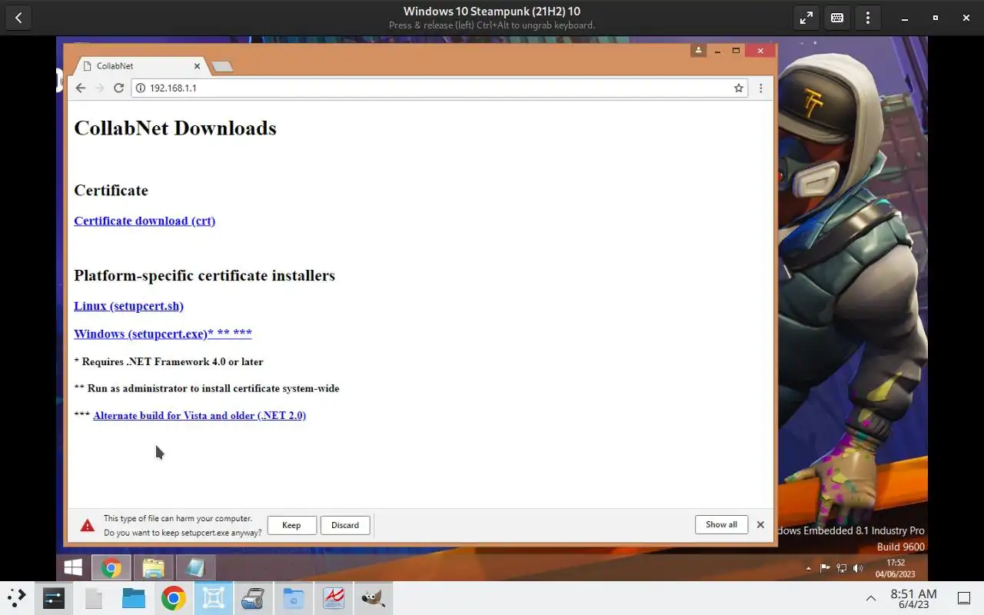Open the host application launcher
The image size is (984, 615).
[x=17, y=597]
